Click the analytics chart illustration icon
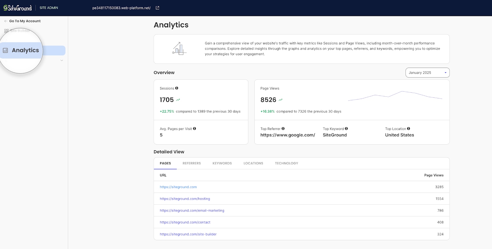The image size is (492, 249). (x=179, y=49)
